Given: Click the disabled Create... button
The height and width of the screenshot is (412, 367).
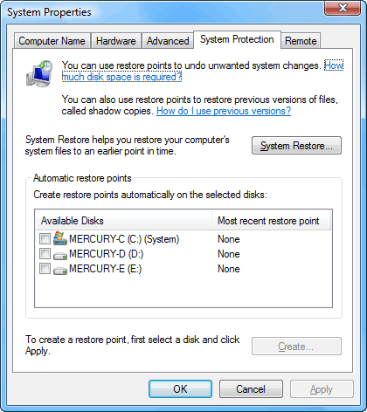Looking at the screenshot, I should click(x=296, y=347).
